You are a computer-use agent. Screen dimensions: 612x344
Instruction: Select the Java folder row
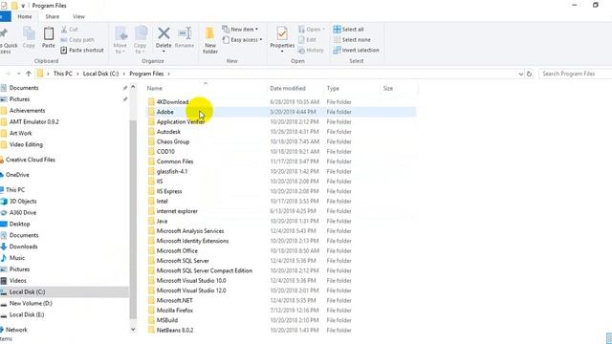click(x=281, y=221)
